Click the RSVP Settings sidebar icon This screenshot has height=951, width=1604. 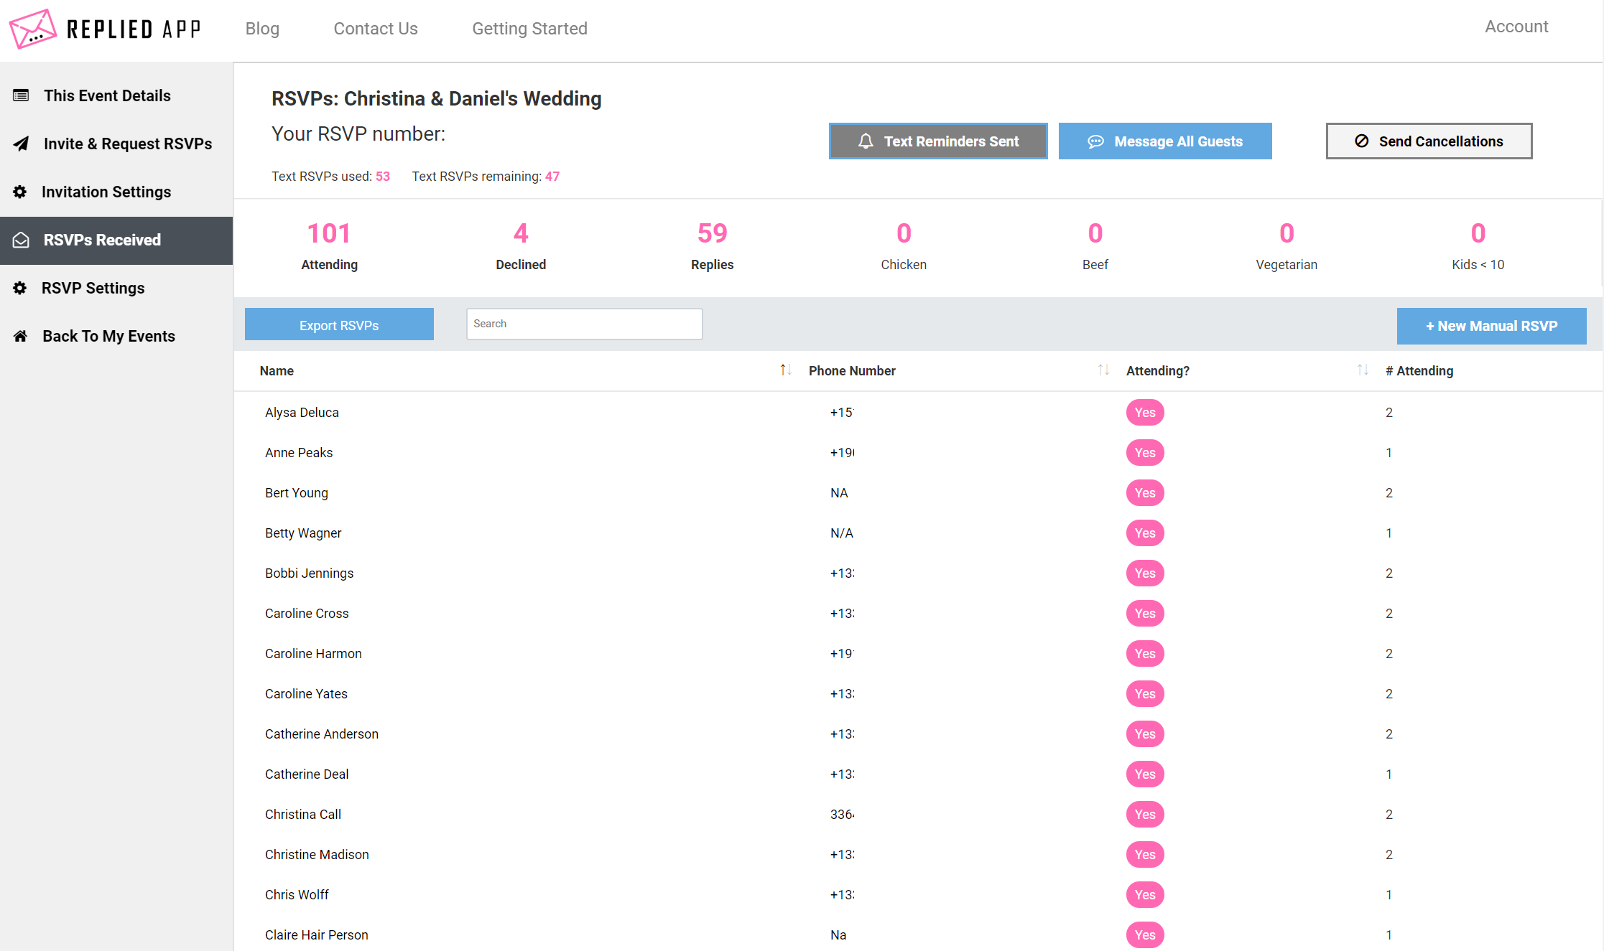[x=19, y=288]
